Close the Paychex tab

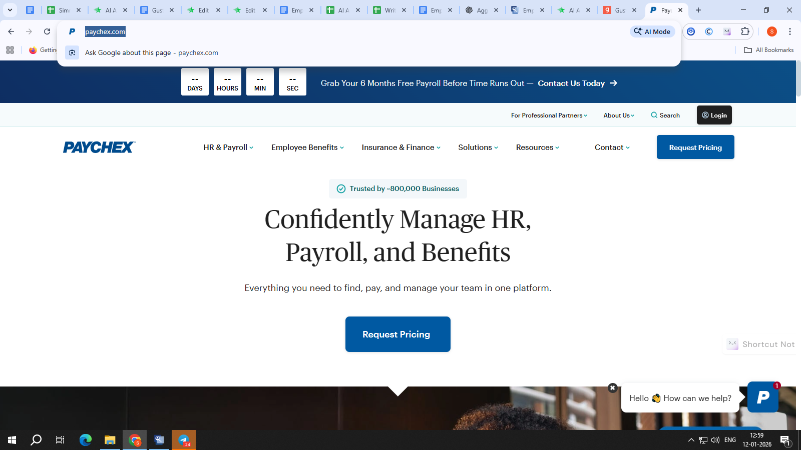680,10
